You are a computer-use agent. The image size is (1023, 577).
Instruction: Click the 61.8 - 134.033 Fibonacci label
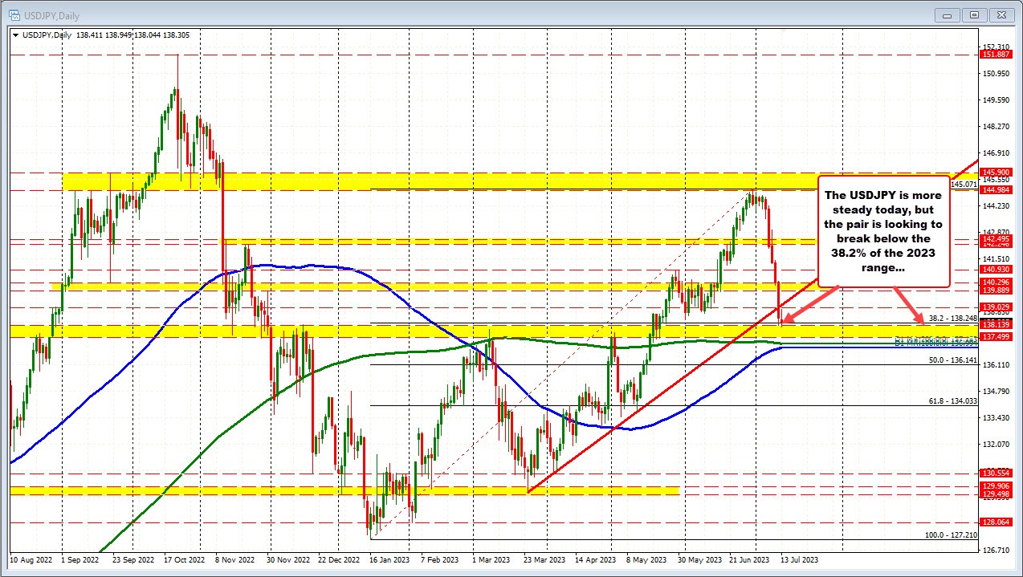[x=952, y=400]
